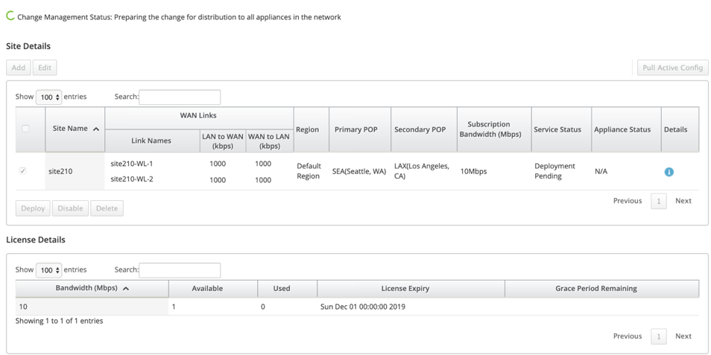
Task: Click the Edit site button
Action: pos(45,68)
